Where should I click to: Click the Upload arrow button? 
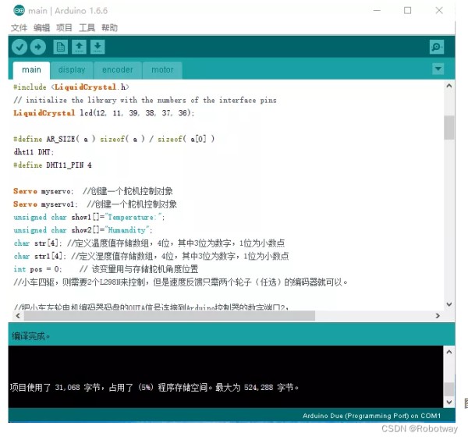pos(38,47)
